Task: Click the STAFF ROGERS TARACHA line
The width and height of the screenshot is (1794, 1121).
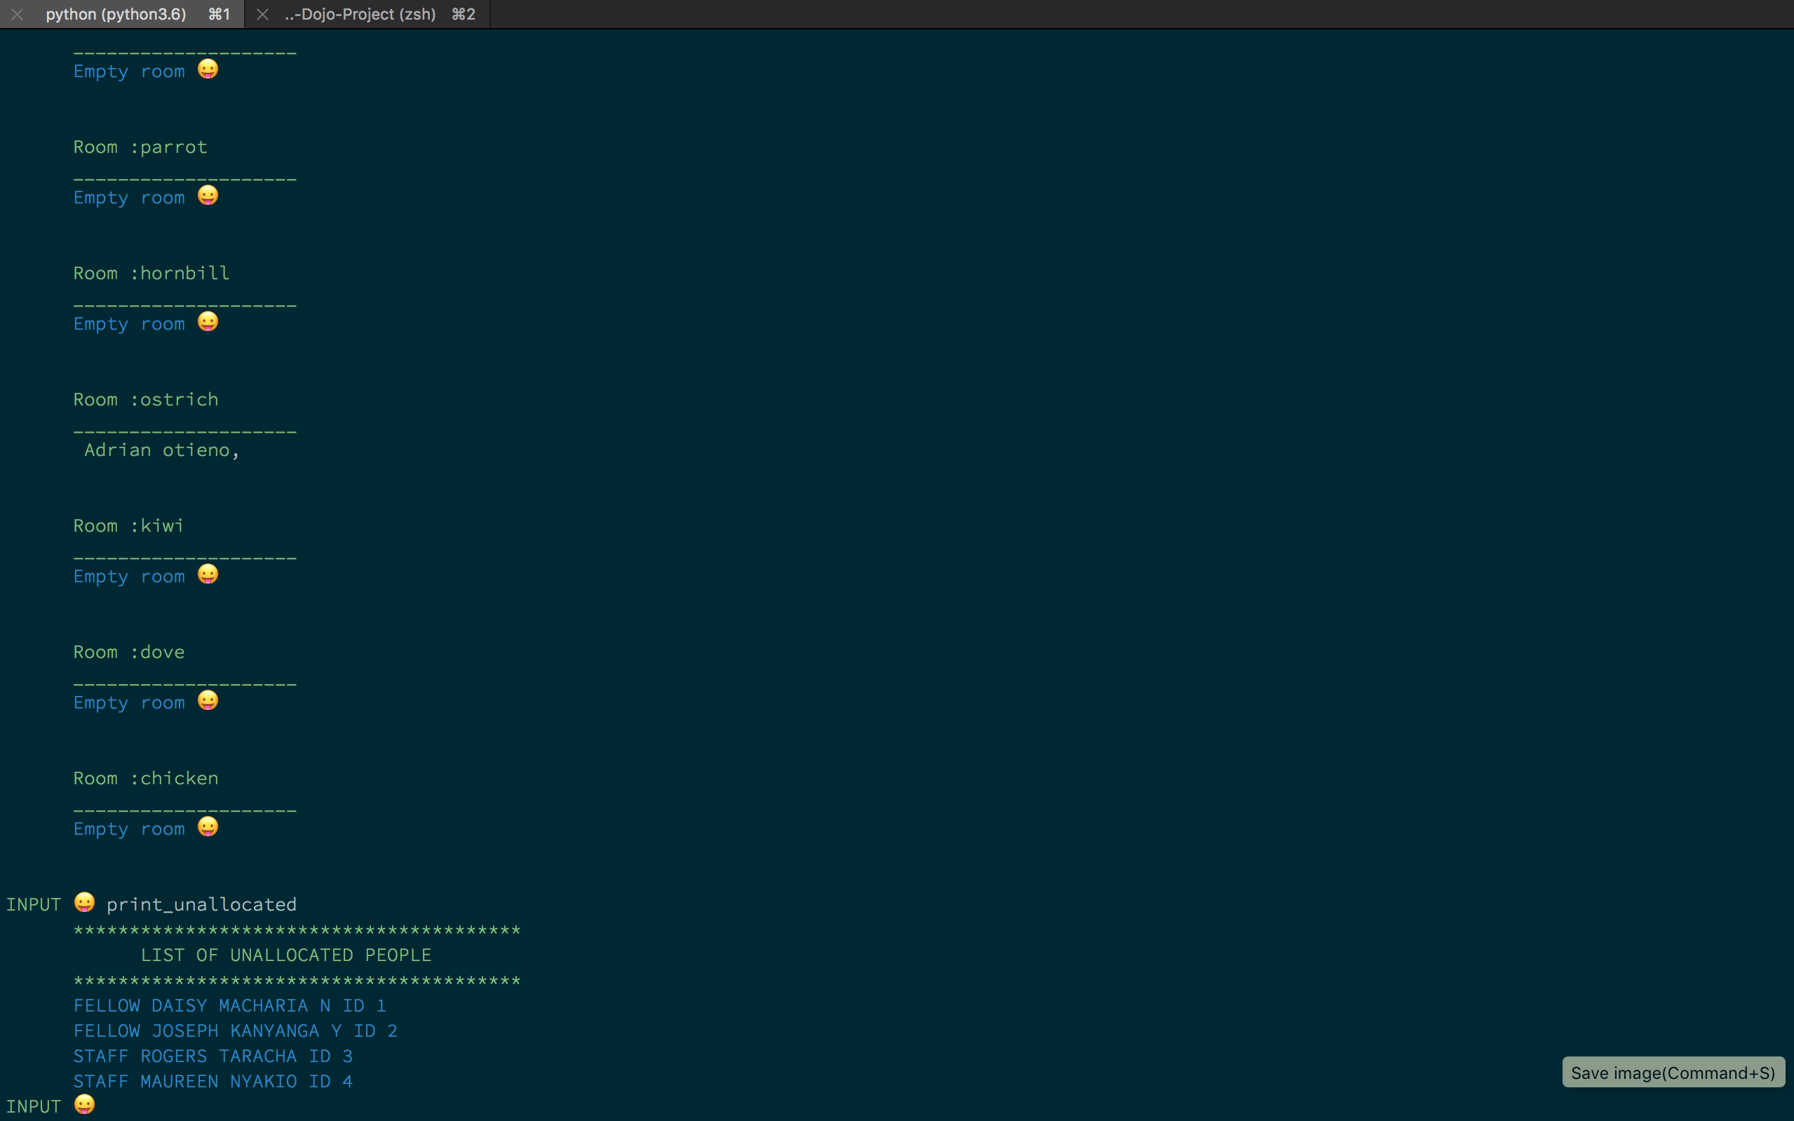Action: tap(213, 1056)
